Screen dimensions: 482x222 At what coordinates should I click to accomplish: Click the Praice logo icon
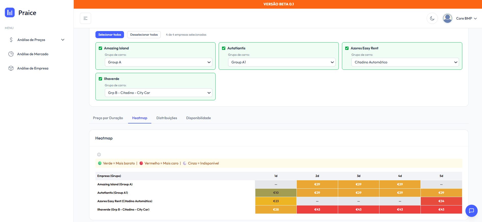(10, 12)
